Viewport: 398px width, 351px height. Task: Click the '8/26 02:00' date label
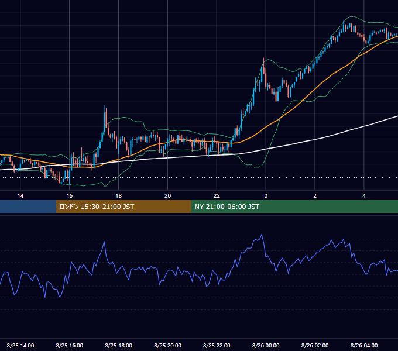tap(315, 345)
